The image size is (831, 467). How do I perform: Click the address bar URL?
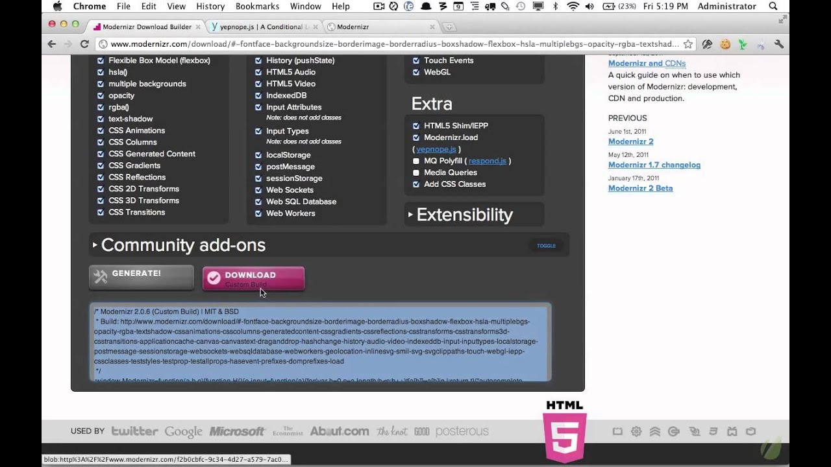click(x=394, y=44)
